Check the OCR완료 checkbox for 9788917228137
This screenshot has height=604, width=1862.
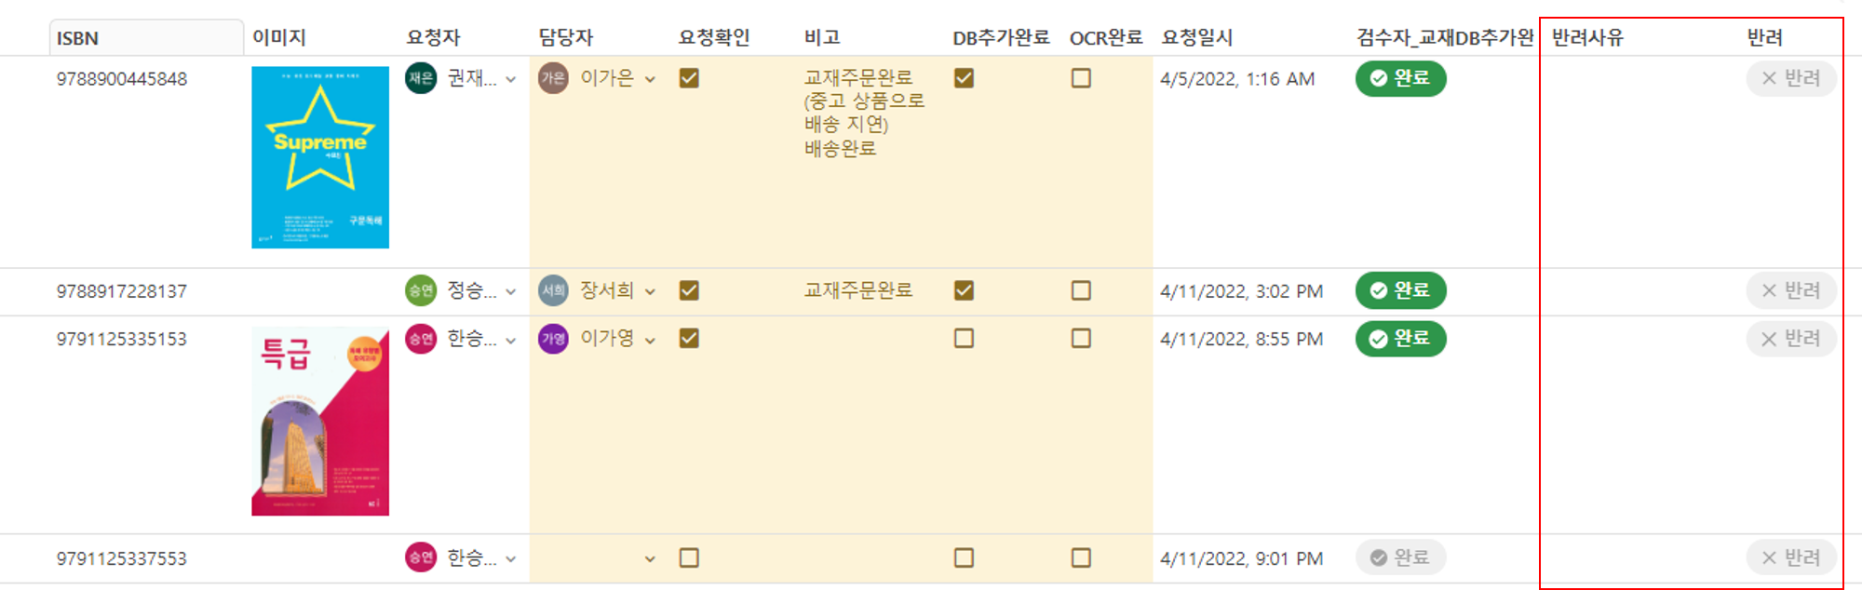point(1080,290)
